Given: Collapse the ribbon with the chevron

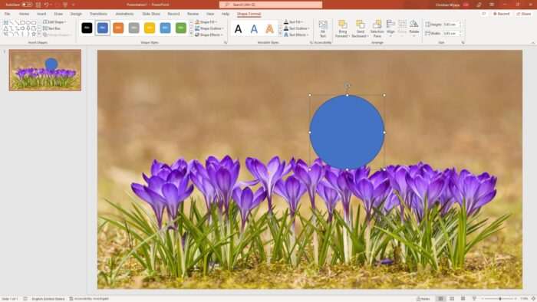Looking at the screenshot, I should pos(533,43).
